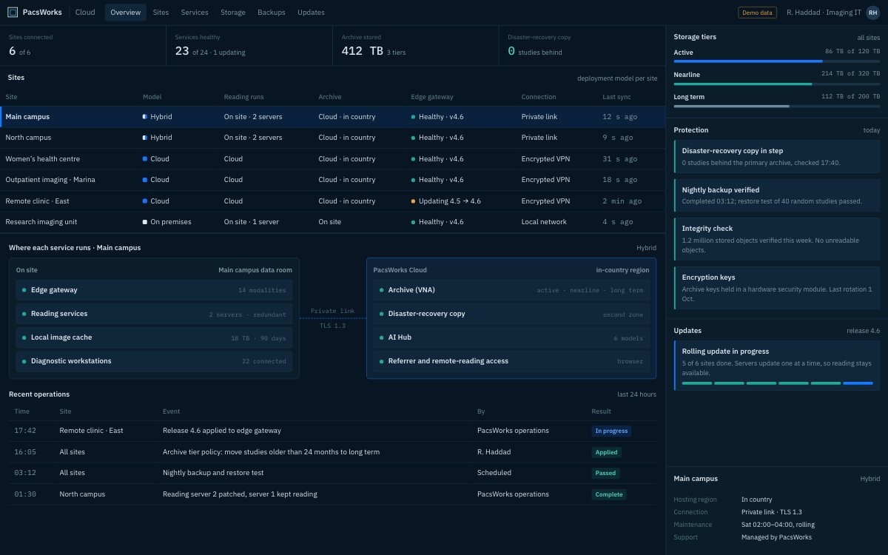Click the Applied result badge

(606, 452)
